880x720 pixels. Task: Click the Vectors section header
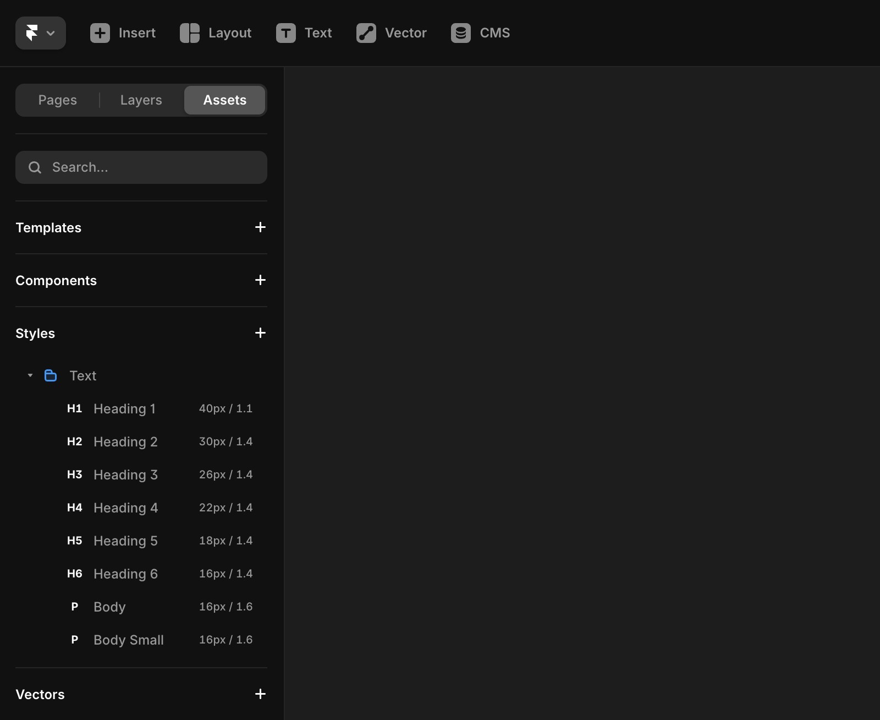click(40, 695)
